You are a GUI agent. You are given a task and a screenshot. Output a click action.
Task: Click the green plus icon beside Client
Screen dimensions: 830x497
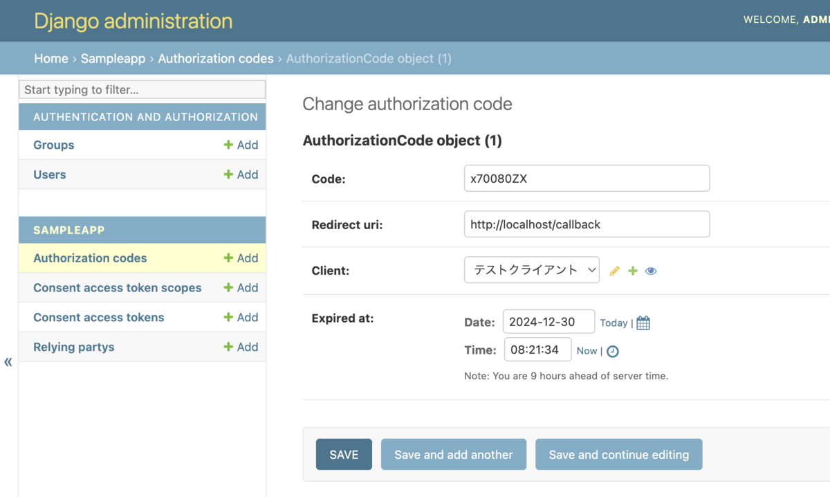click(632, 271)
